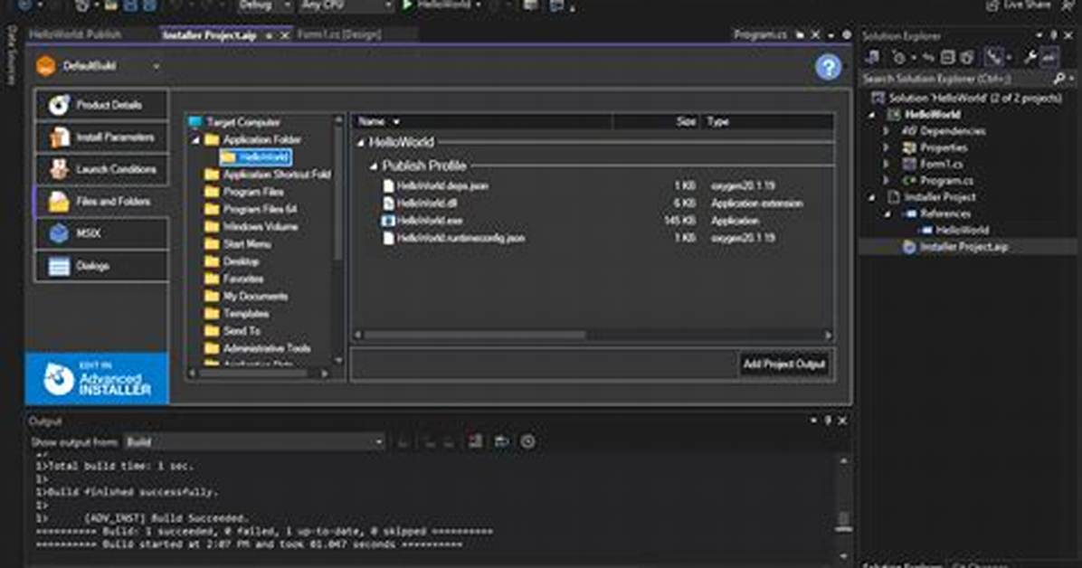
Task: Open the Product Details page
Action: (x=101, y=105)
